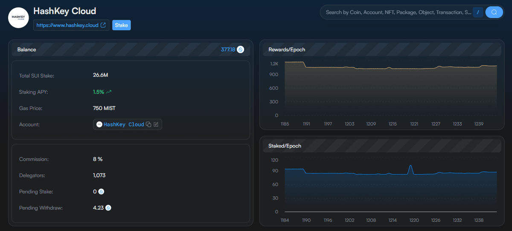Screen dimensions: 512x231
Task: Copy the HashKey Cloud account address
Action: coord(148,124)
